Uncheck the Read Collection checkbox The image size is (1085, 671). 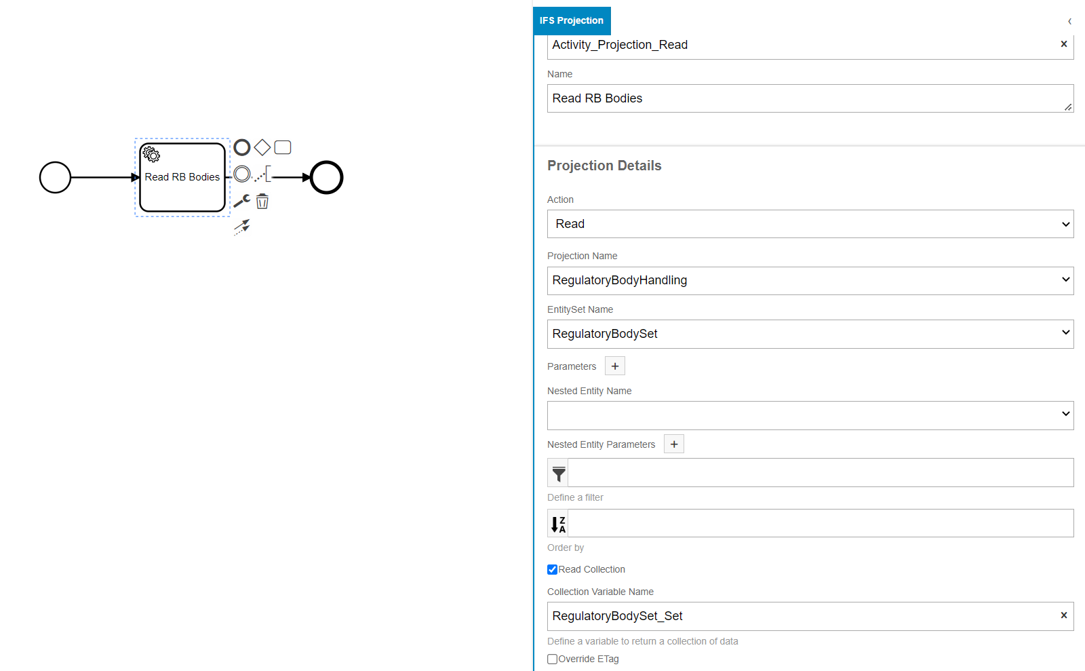(553, 570)
